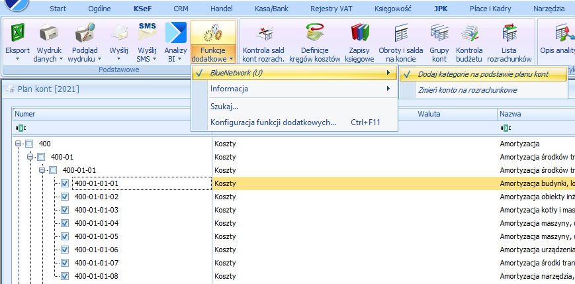Collapse the 400 account tree node
Screen dimensions: 575x284
tap(19, 144)
